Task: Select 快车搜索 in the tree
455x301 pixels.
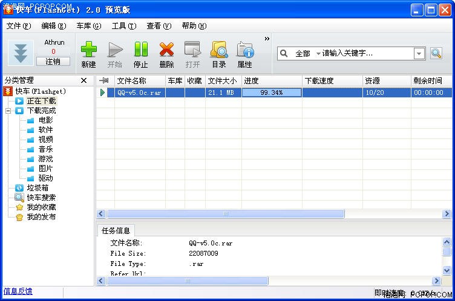Action: point(41,198)
